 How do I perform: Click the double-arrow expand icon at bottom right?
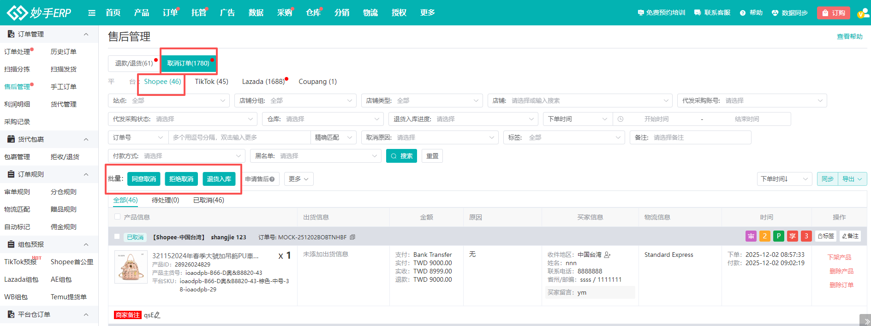tap(865, 321)
